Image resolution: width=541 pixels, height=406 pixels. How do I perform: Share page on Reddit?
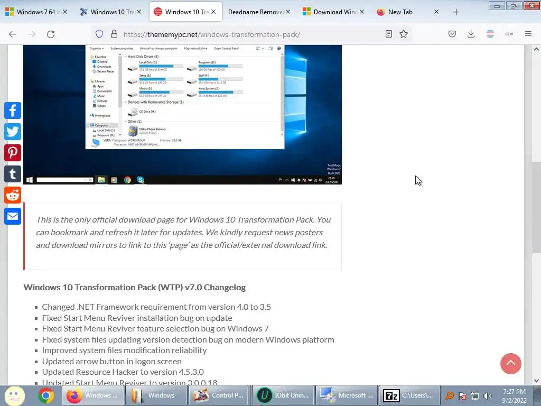(x=13, y=195)
